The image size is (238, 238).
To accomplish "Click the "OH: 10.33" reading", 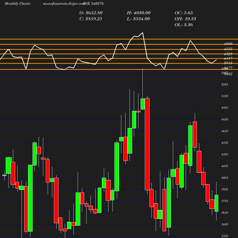I will click(185, 19).
